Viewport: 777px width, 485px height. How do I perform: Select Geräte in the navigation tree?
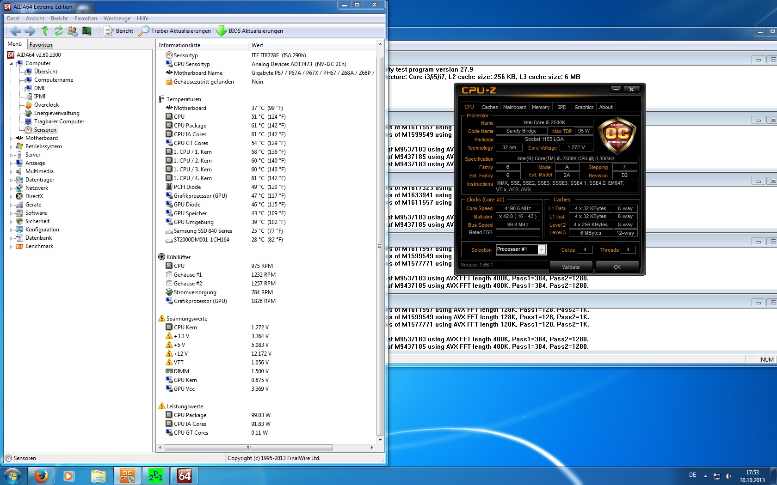click(29, 205)
